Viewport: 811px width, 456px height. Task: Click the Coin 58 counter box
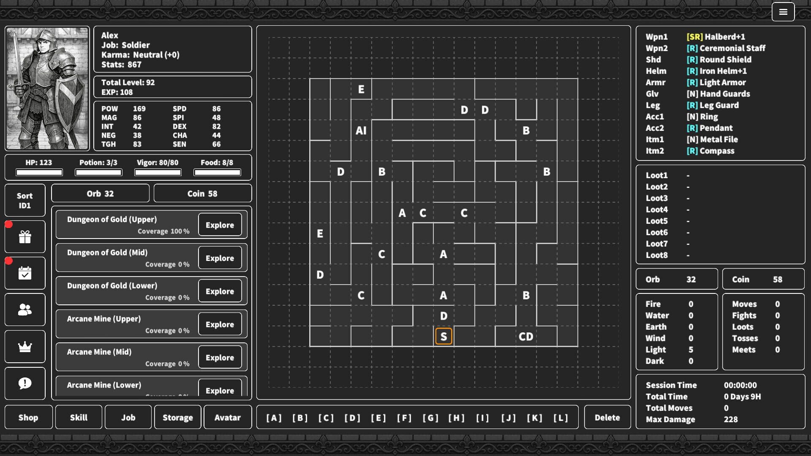(x=203, y=193)
